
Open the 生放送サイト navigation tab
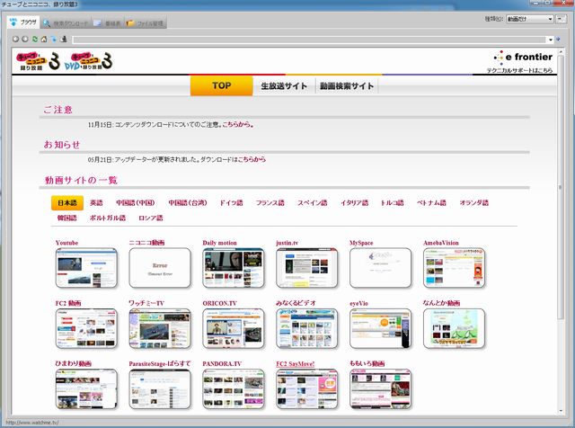284,86
